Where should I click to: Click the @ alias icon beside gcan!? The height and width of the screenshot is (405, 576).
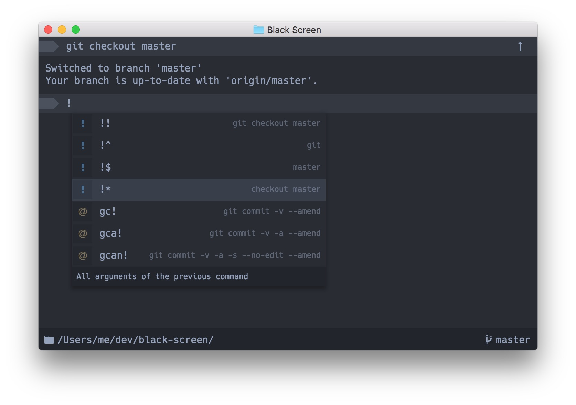coord(83,255)
